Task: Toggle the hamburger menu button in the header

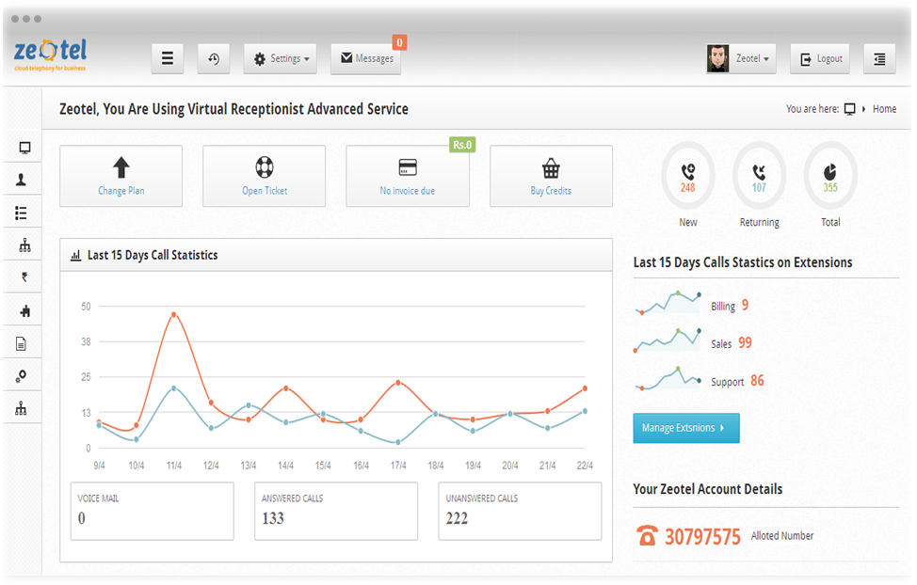Action: (168, 58)
